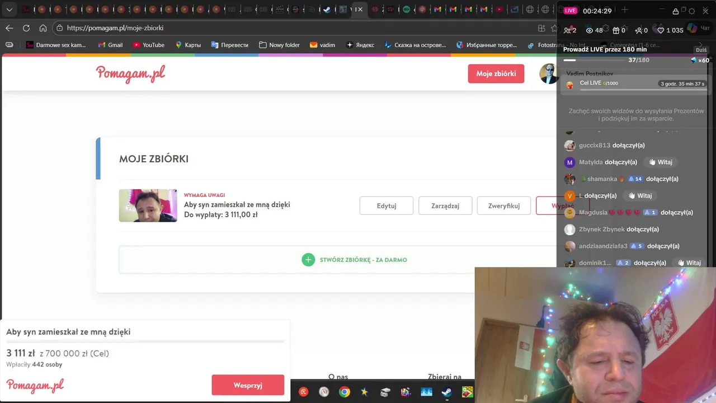Open the Избранные торре... bookmark
This screenshot has height=403, width=716.
(x=487, y=45)
